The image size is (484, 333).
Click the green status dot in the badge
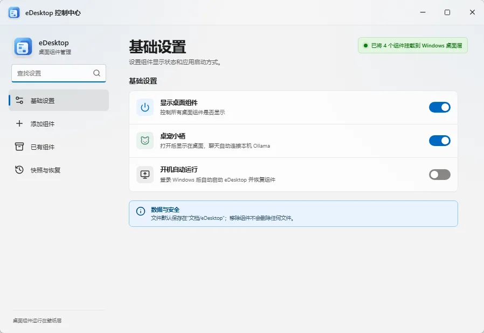(366, 46)
